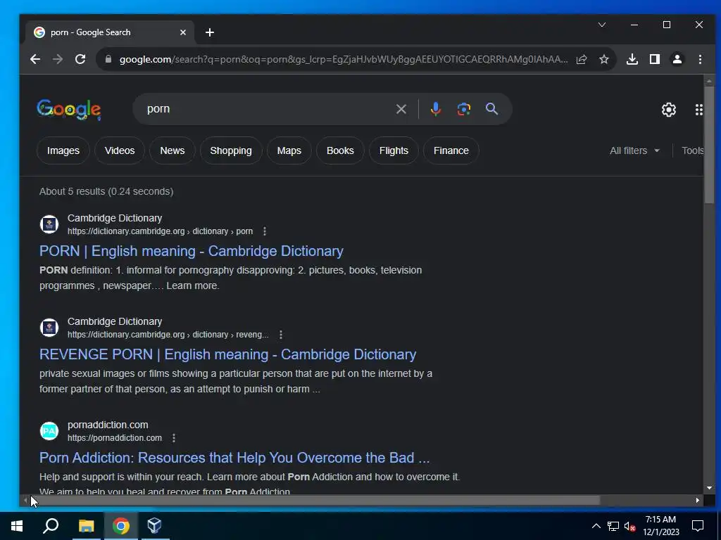Open Google quick settings gear
Screen dimensions: 721x540
tap(669, 109)
